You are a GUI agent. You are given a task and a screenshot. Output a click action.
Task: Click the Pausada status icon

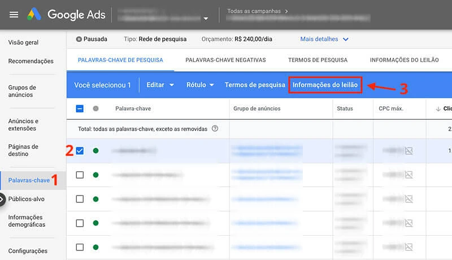79,39
